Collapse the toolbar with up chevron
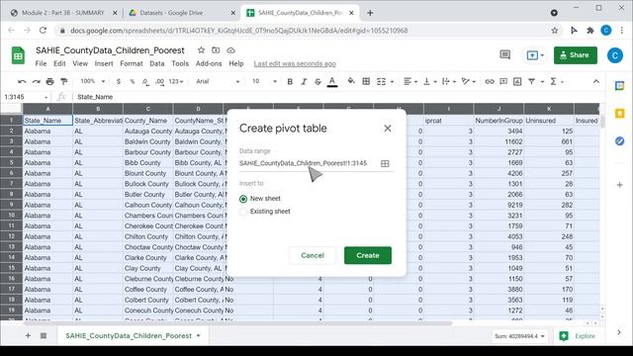The width and height of the screenshot is (633, 356). pos(596,81)
